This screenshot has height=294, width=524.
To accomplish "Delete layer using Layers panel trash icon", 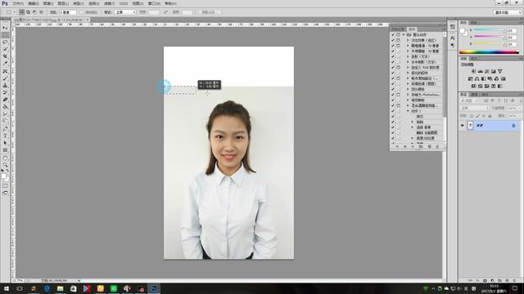I will point(515,280).
